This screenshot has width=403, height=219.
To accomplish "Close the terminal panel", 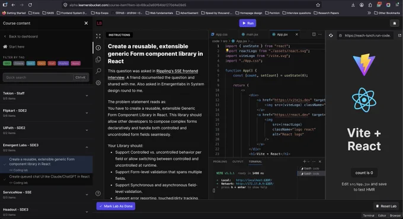I will (319, 161).
